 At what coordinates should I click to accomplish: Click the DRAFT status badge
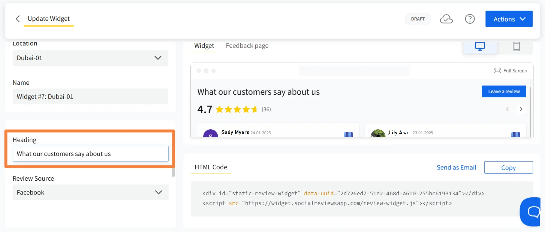click(418, 19)
